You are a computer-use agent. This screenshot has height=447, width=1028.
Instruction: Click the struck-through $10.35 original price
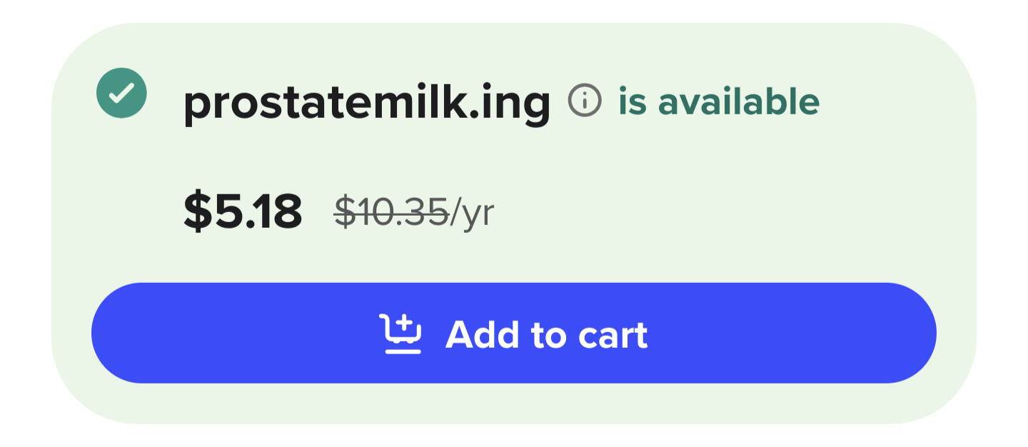(x=391, y=211)
